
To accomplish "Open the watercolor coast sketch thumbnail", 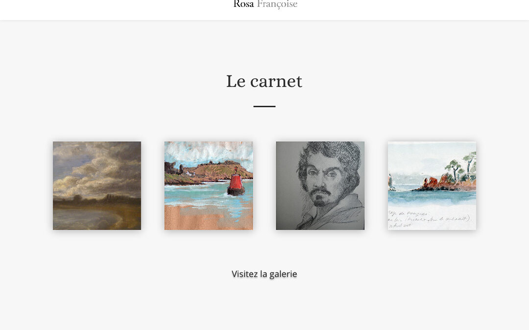I will point(432,186).
